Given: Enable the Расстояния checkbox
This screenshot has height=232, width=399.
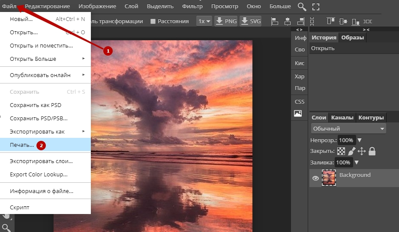Looking at the screenshot, I should click(x=153, y=21).
